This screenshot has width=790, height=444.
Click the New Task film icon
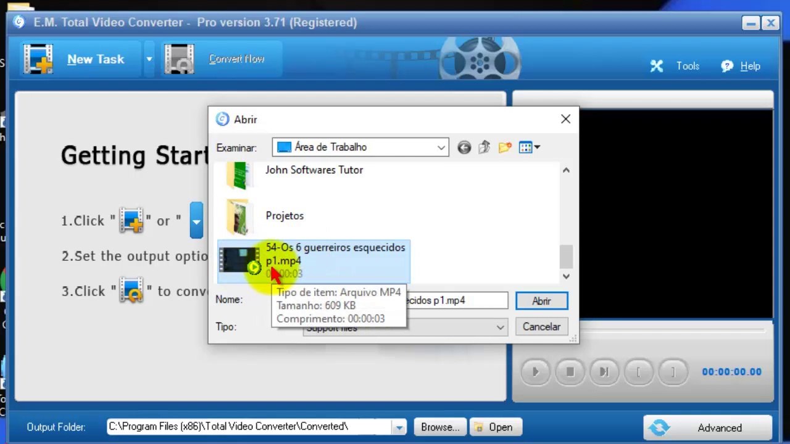point(38,59)
